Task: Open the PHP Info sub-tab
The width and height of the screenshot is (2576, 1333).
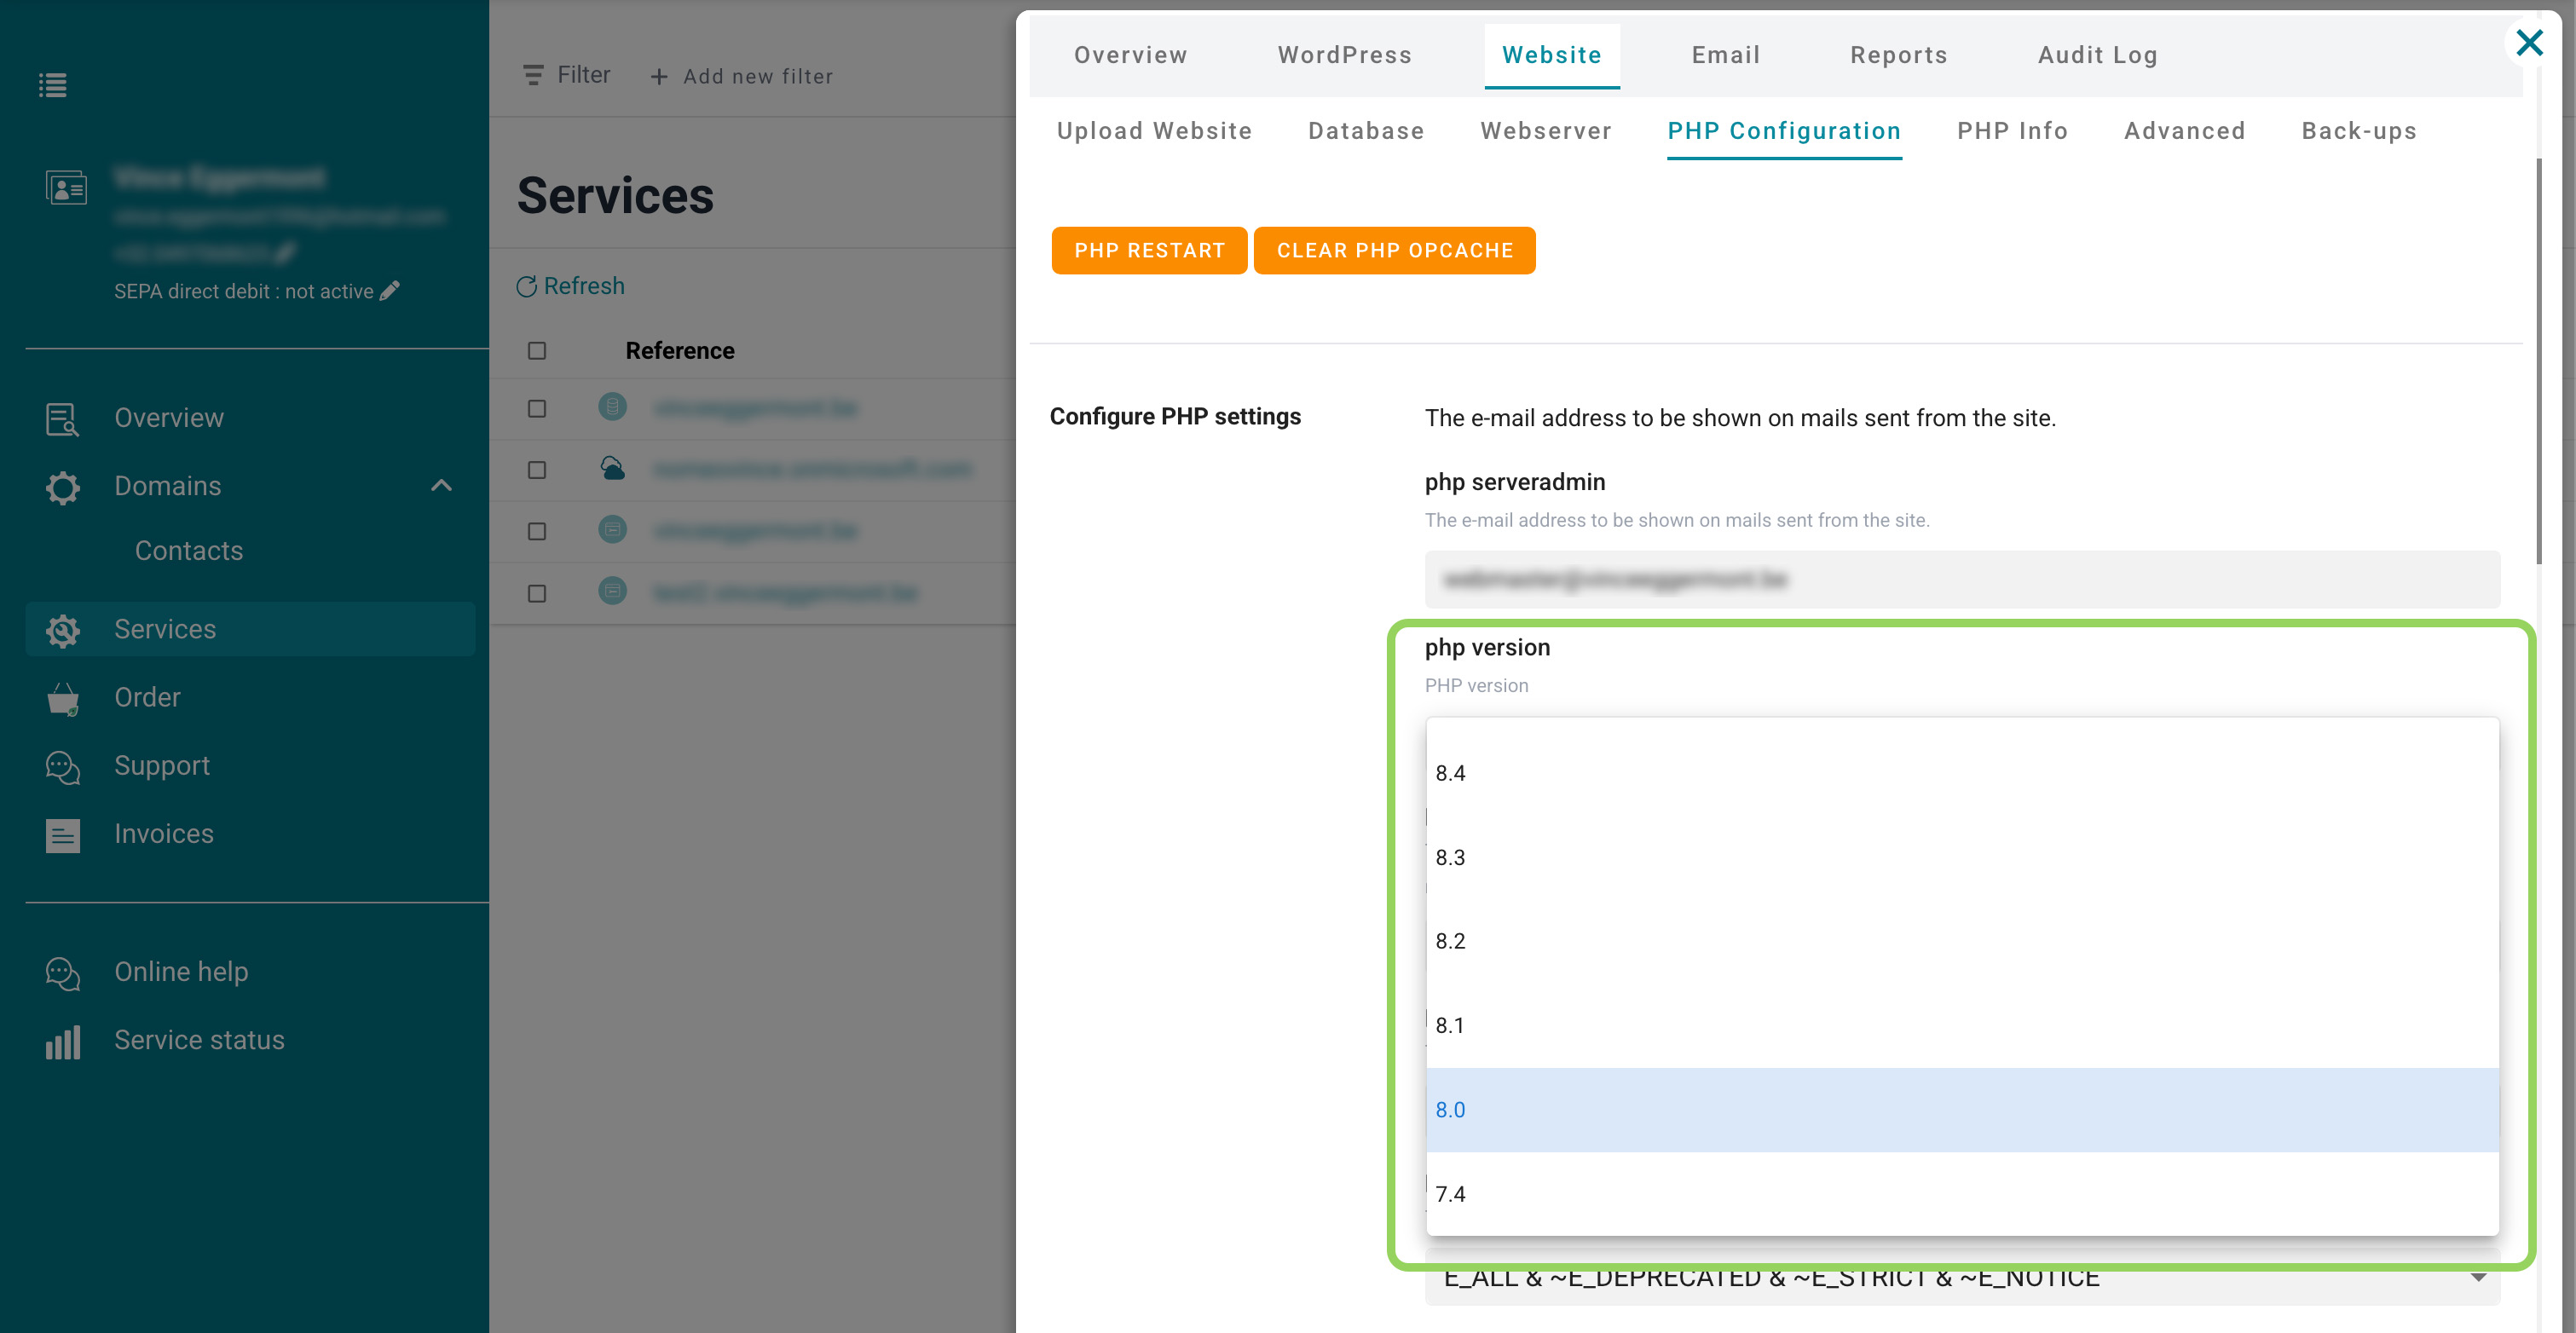Action: [x=2012, y=131]
